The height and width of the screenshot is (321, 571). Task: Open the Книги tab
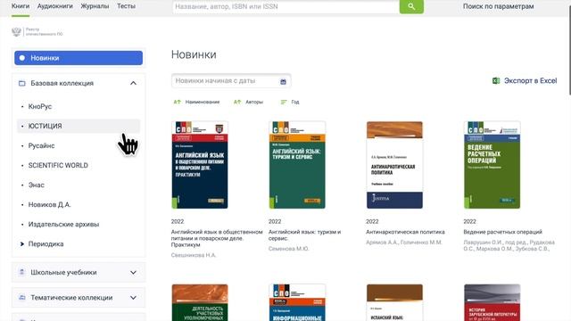click(21, 6)
